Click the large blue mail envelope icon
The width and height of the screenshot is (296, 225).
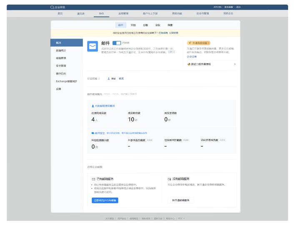92,46
